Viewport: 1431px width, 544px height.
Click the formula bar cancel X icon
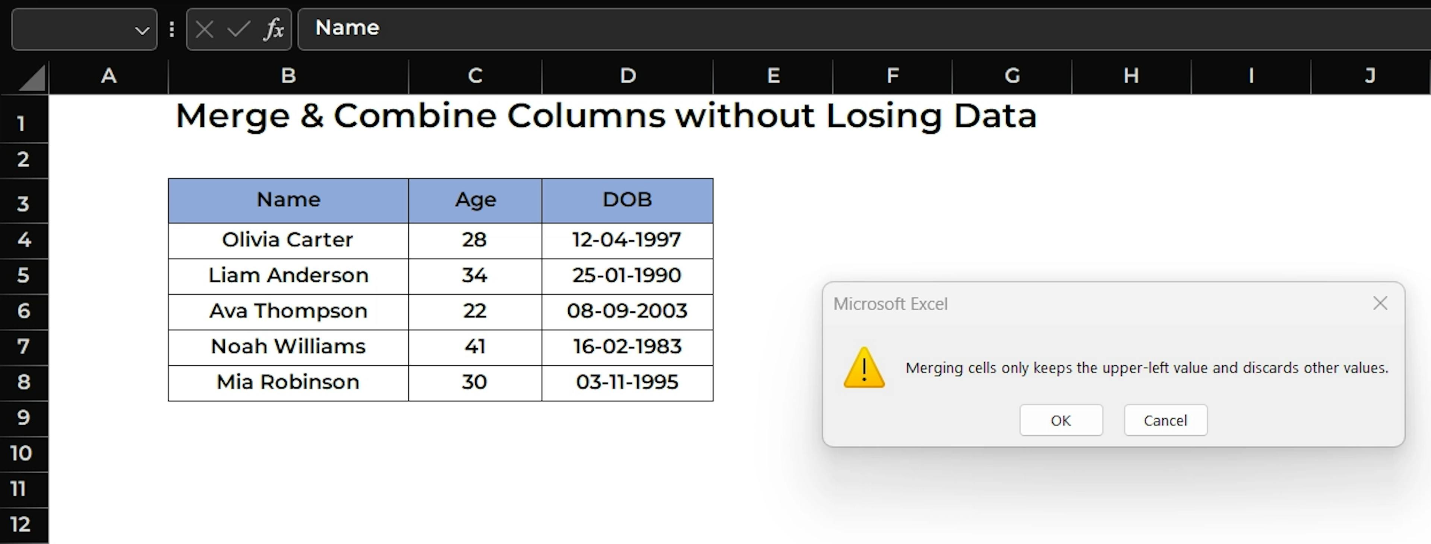click(205, 29)
